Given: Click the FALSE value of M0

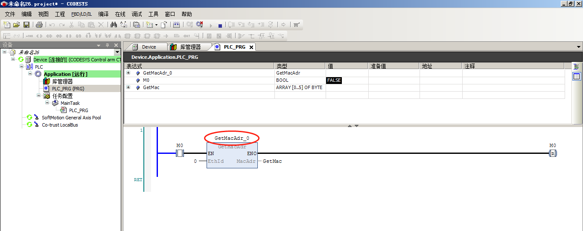Looking at the screenshot, I should click(334, 80).
